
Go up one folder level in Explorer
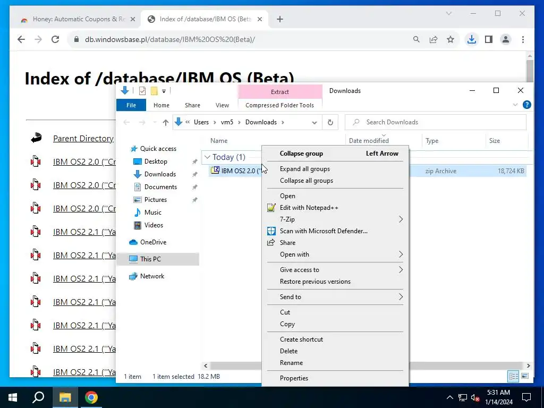[x=166, y=122]
